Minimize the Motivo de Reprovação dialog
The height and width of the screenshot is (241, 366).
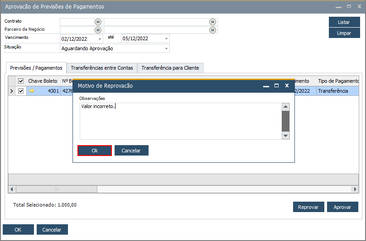[266, 86]
